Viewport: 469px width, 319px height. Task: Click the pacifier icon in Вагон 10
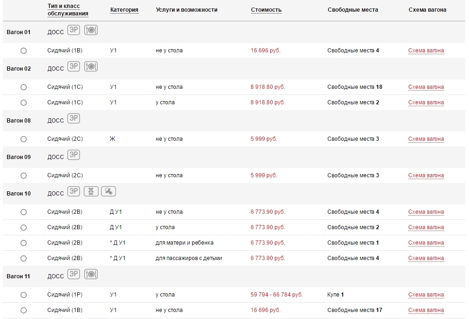tap(108, 191)
